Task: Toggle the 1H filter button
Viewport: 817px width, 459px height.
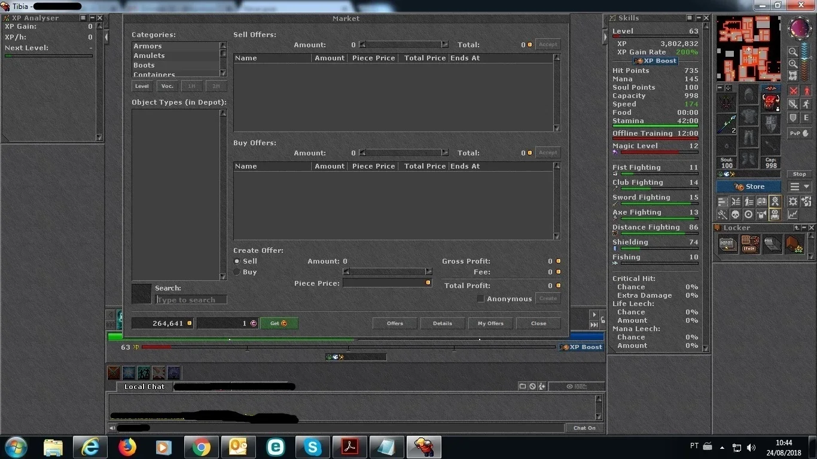Action: [x=191, y=86]
